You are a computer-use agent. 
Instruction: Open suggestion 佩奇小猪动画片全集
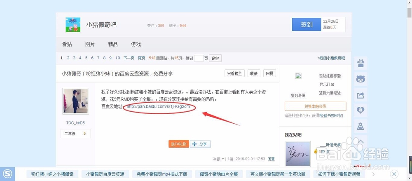(x=219, y=174)
